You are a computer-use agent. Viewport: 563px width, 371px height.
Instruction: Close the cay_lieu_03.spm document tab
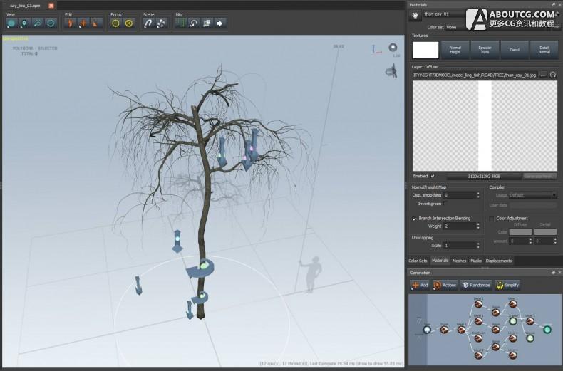point(51,5)
